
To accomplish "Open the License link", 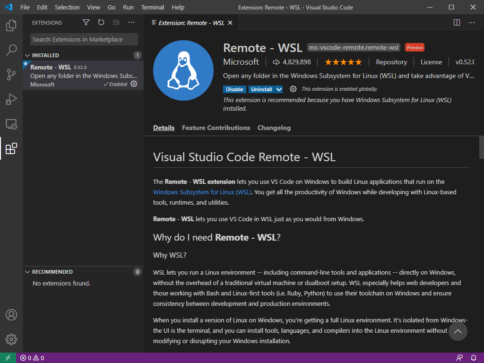I will coord(431,62).
